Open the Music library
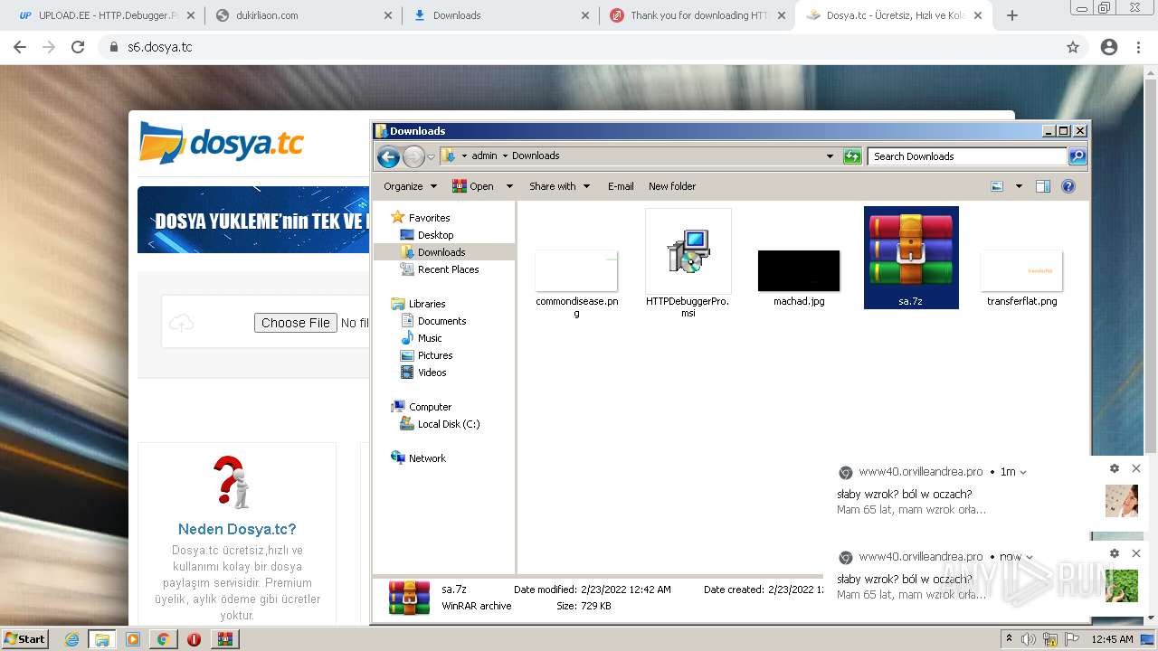This screenshot has width=1158, height=651. [x=430, y=338]
